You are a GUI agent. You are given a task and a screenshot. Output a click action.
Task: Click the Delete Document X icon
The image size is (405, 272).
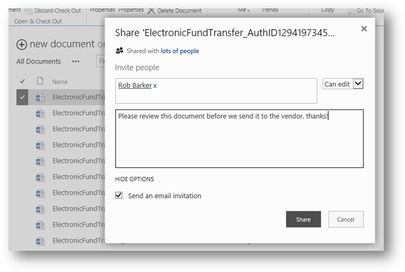[151, 11]
